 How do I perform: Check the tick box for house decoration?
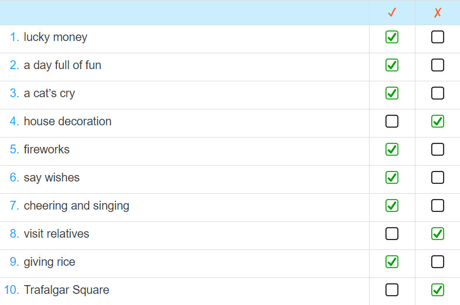[x=392, y=121]
